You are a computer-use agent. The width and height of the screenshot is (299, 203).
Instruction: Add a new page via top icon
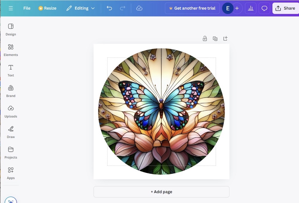(225, 38)
